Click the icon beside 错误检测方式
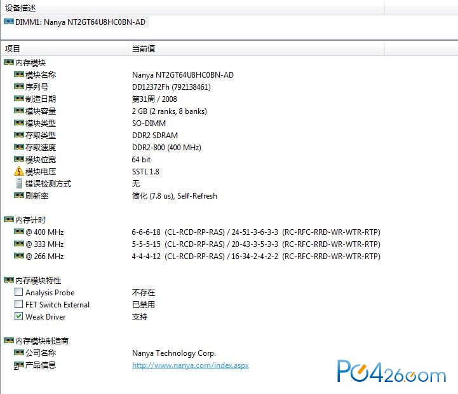 click(19, 183)
